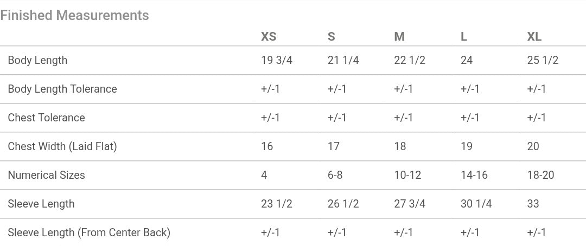
Task: Click the 19 3/4 body length value
Action: tap(277, 60)
